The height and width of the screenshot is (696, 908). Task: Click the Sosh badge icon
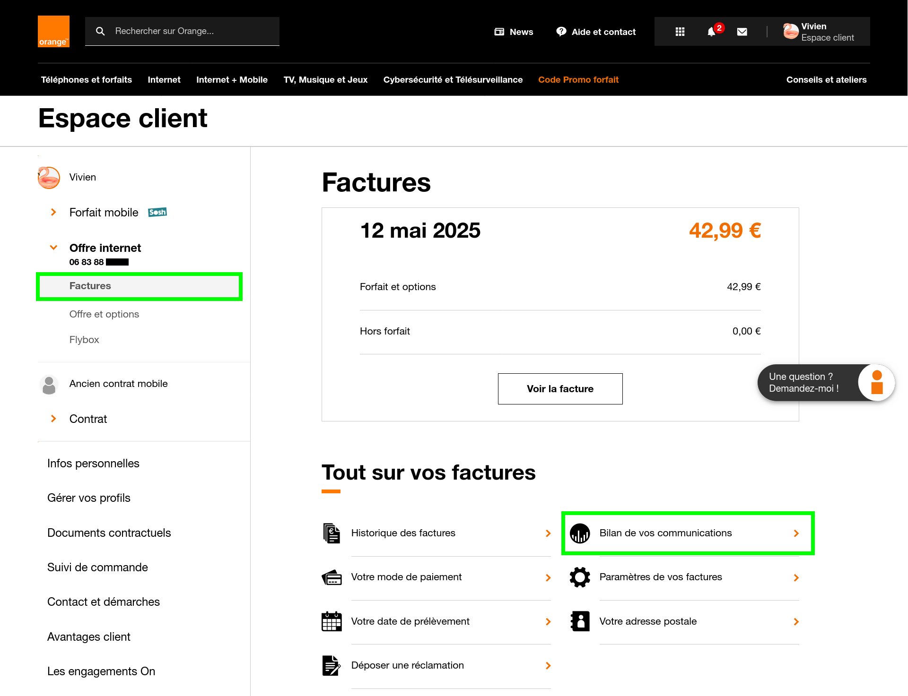(x=157, y=212)
